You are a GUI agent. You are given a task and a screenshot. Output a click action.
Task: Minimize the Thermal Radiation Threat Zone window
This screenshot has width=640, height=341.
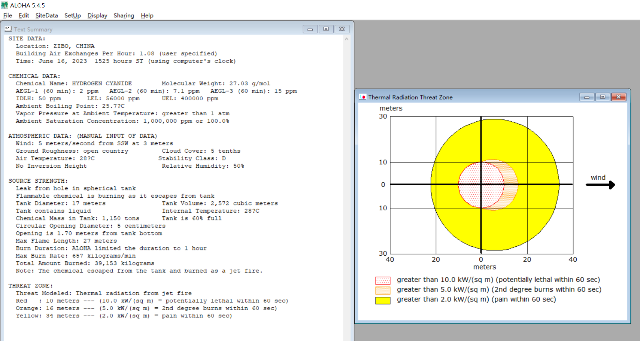[587, 97]
